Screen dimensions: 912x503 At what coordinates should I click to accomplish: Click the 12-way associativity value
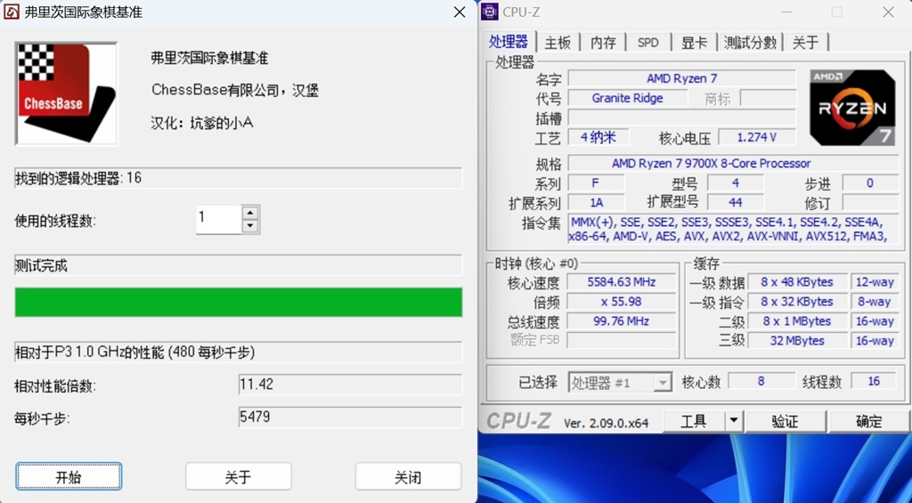875,282
